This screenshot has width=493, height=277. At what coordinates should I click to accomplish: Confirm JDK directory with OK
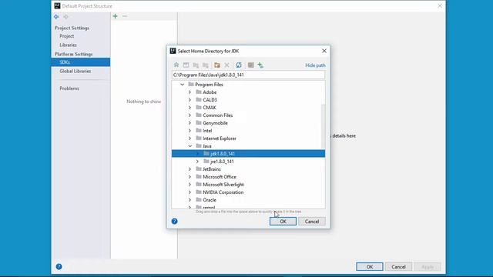click(283, 222)
